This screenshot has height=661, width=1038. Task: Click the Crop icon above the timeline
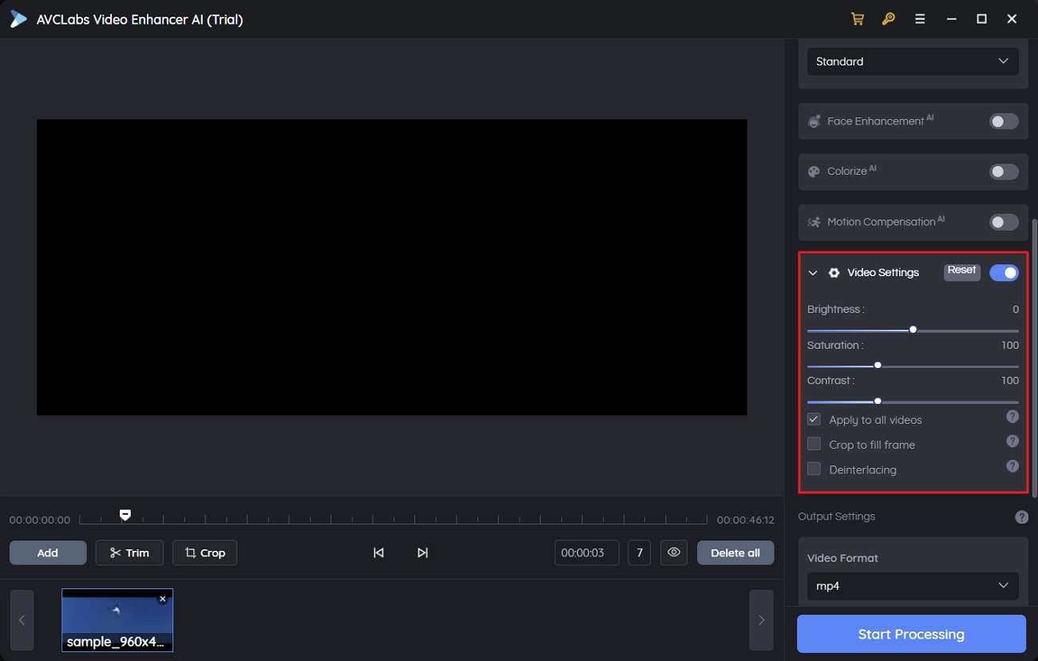click(x=190, y=552)
